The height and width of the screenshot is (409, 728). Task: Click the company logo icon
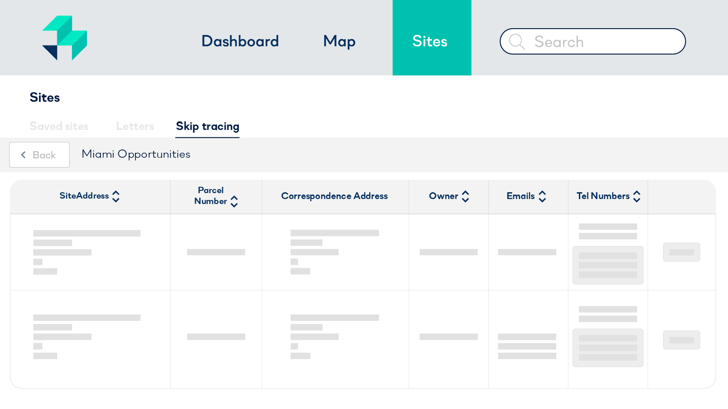point(65,38)
